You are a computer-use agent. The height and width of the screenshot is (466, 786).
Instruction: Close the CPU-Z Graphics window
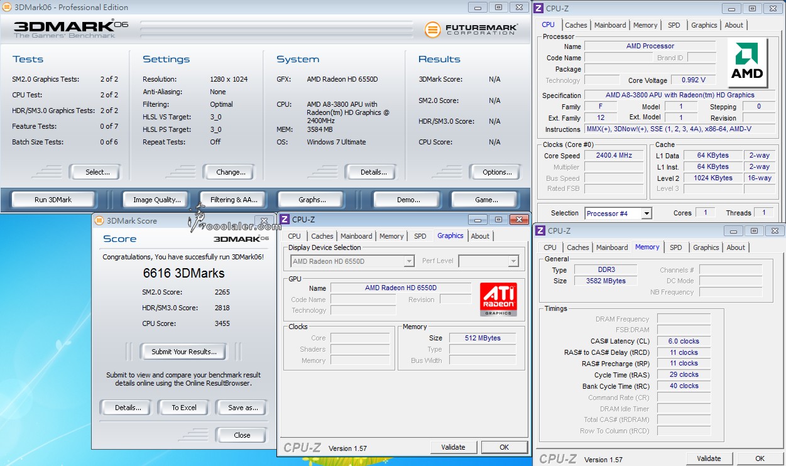pyautogui.click(x=518, y=219)
